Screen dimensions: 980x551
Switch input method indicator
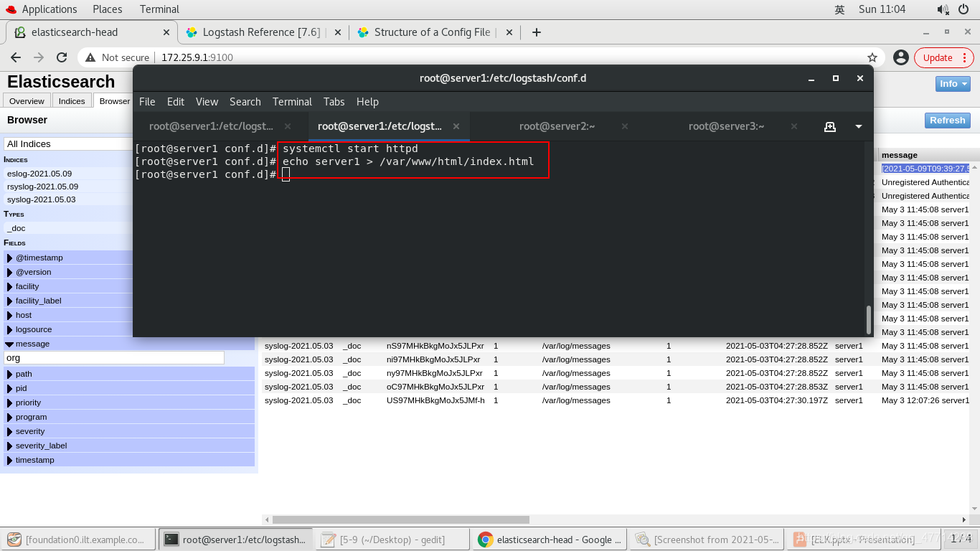(x=839, y=9)
